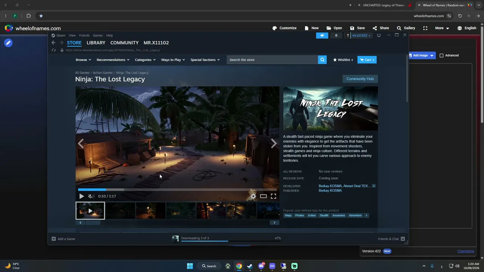Click the store search magnifier button
Viewport: 484px width, 272px height.
click(x=322, y=60)
